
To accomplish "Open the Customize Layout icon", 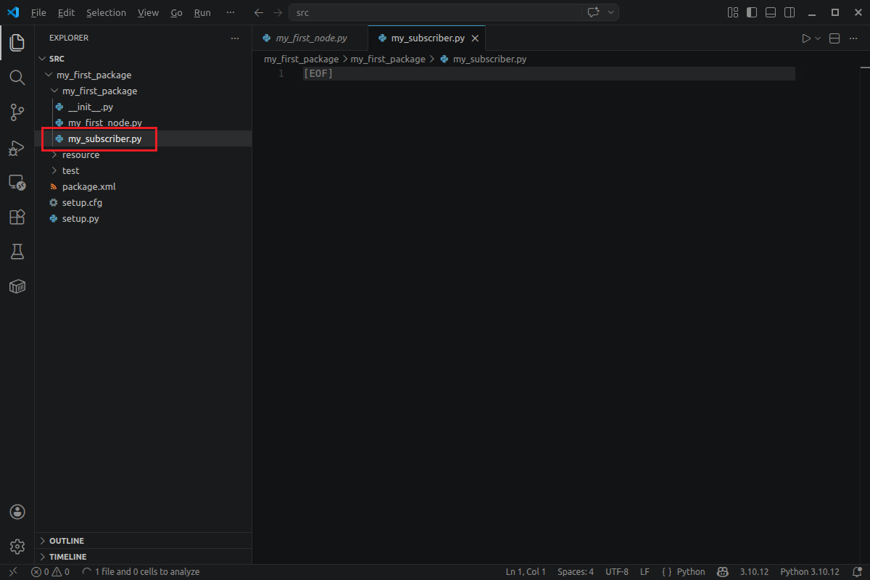I will pyautogui.click(x=732, y=12).
